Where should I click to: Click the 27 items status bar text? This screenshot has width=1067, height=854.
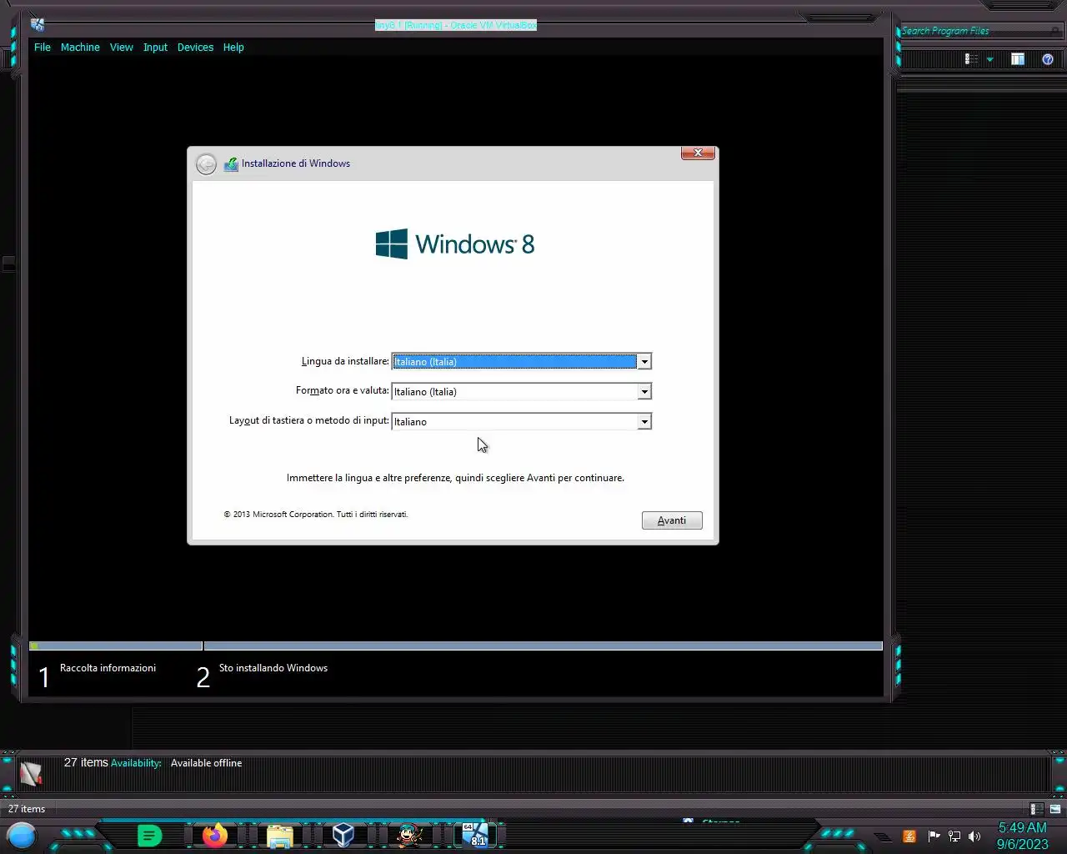27,809
